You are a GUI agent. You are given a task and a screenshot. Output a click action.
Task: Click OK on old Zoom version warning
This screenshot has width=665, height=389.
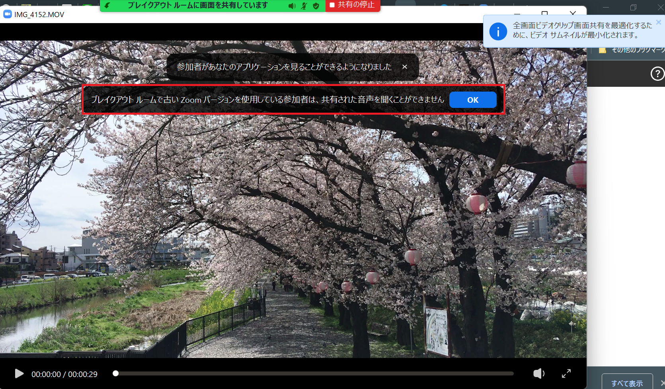(472, 100)
